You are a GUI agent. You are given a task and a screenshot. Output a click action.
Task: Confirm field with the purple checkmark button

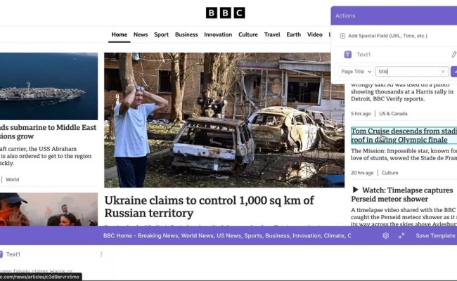[454, 72]
